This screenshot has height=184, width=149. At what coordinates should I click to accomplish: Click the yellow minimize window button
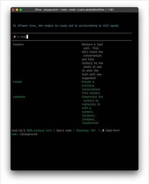tap(17, 10)
